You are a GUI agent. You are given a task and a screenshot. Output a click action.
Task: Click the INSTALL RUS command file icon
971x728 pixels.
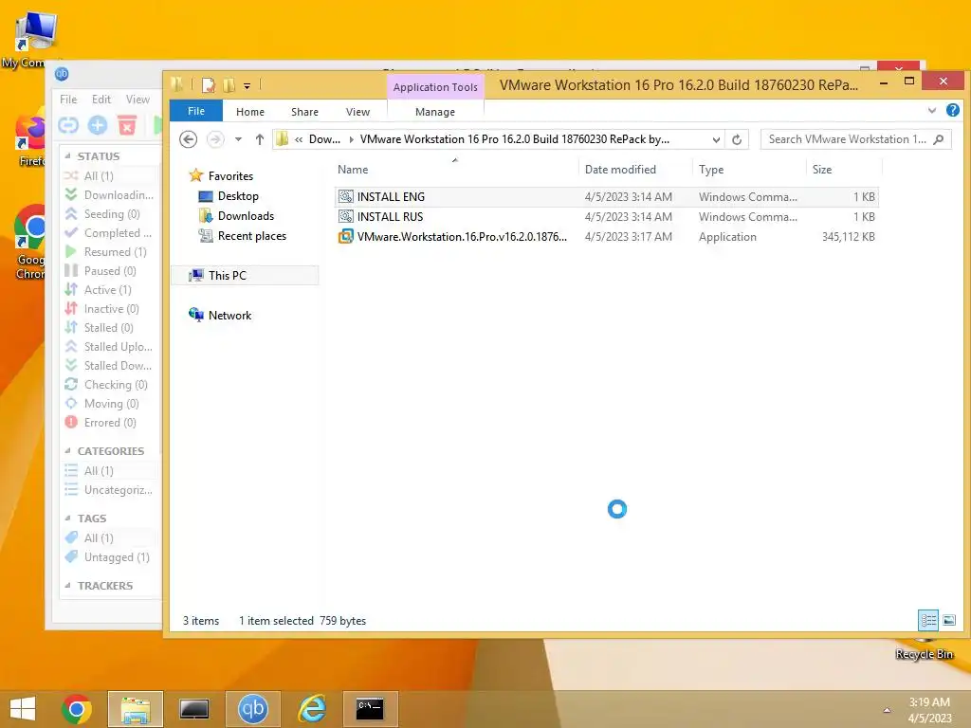pos(345,217)
